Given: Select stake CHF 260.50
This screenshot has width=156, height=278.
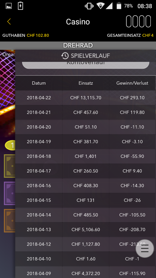Looking at the screenshot, I should 86,171.
